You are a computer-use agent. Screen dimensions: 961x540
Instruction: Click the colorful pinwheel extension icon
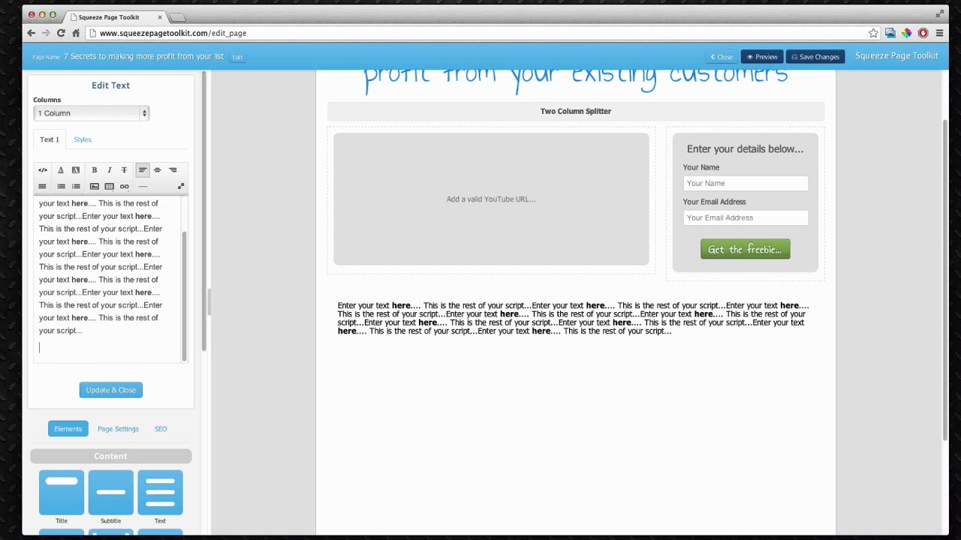coord(907,33)
